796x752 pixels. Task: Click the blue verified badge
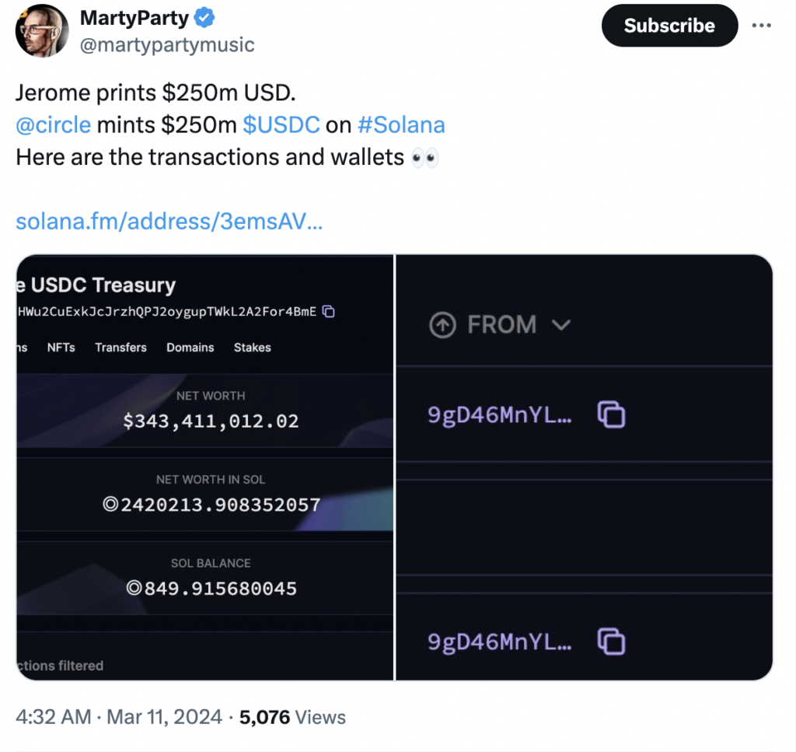205,16
